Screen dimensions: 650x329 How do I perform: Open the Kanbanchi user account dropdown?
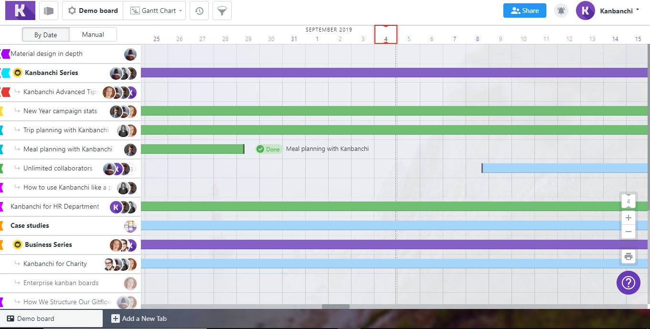(x=620, y=11)
